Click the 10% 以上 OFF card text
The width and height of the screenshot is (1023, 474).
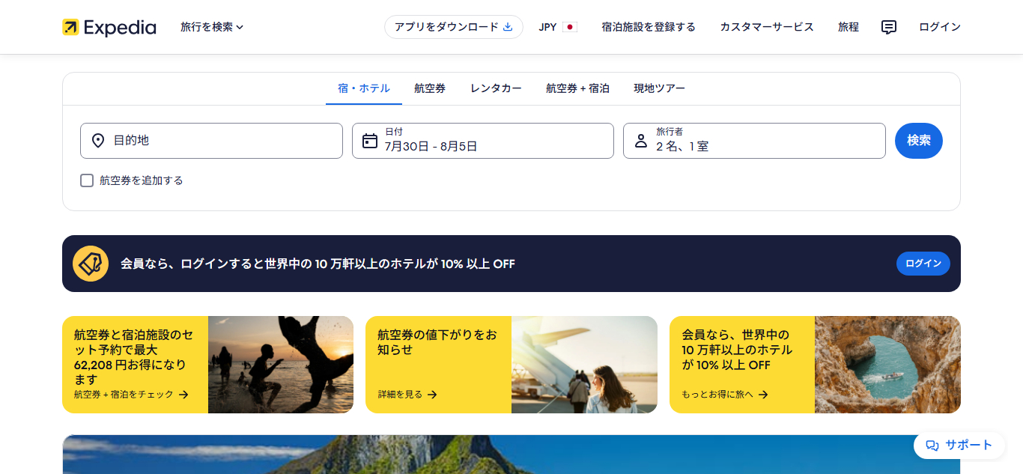click(x=736, y=350)
